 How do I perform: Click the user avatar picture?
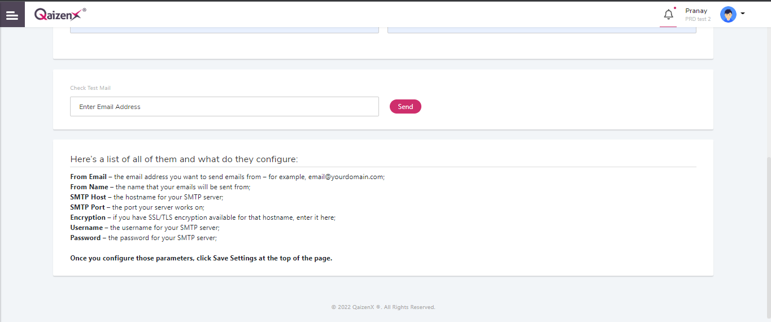[728, 15]
